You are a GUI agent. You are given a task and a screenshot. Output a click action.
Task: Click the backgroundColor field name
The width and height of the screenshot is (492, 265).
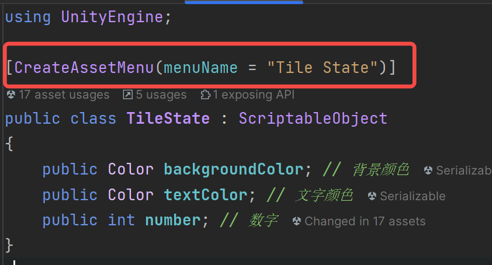tap(233, 170)
